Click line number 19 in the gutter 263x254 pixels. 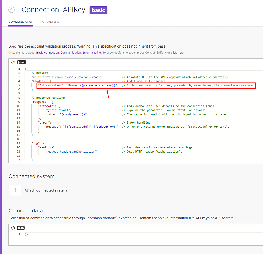coord(18,143)
